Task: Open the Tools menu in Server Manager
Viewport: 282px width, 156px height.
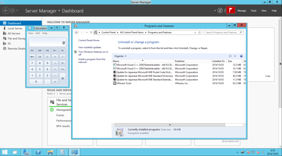Action: (x=253, y=11)
